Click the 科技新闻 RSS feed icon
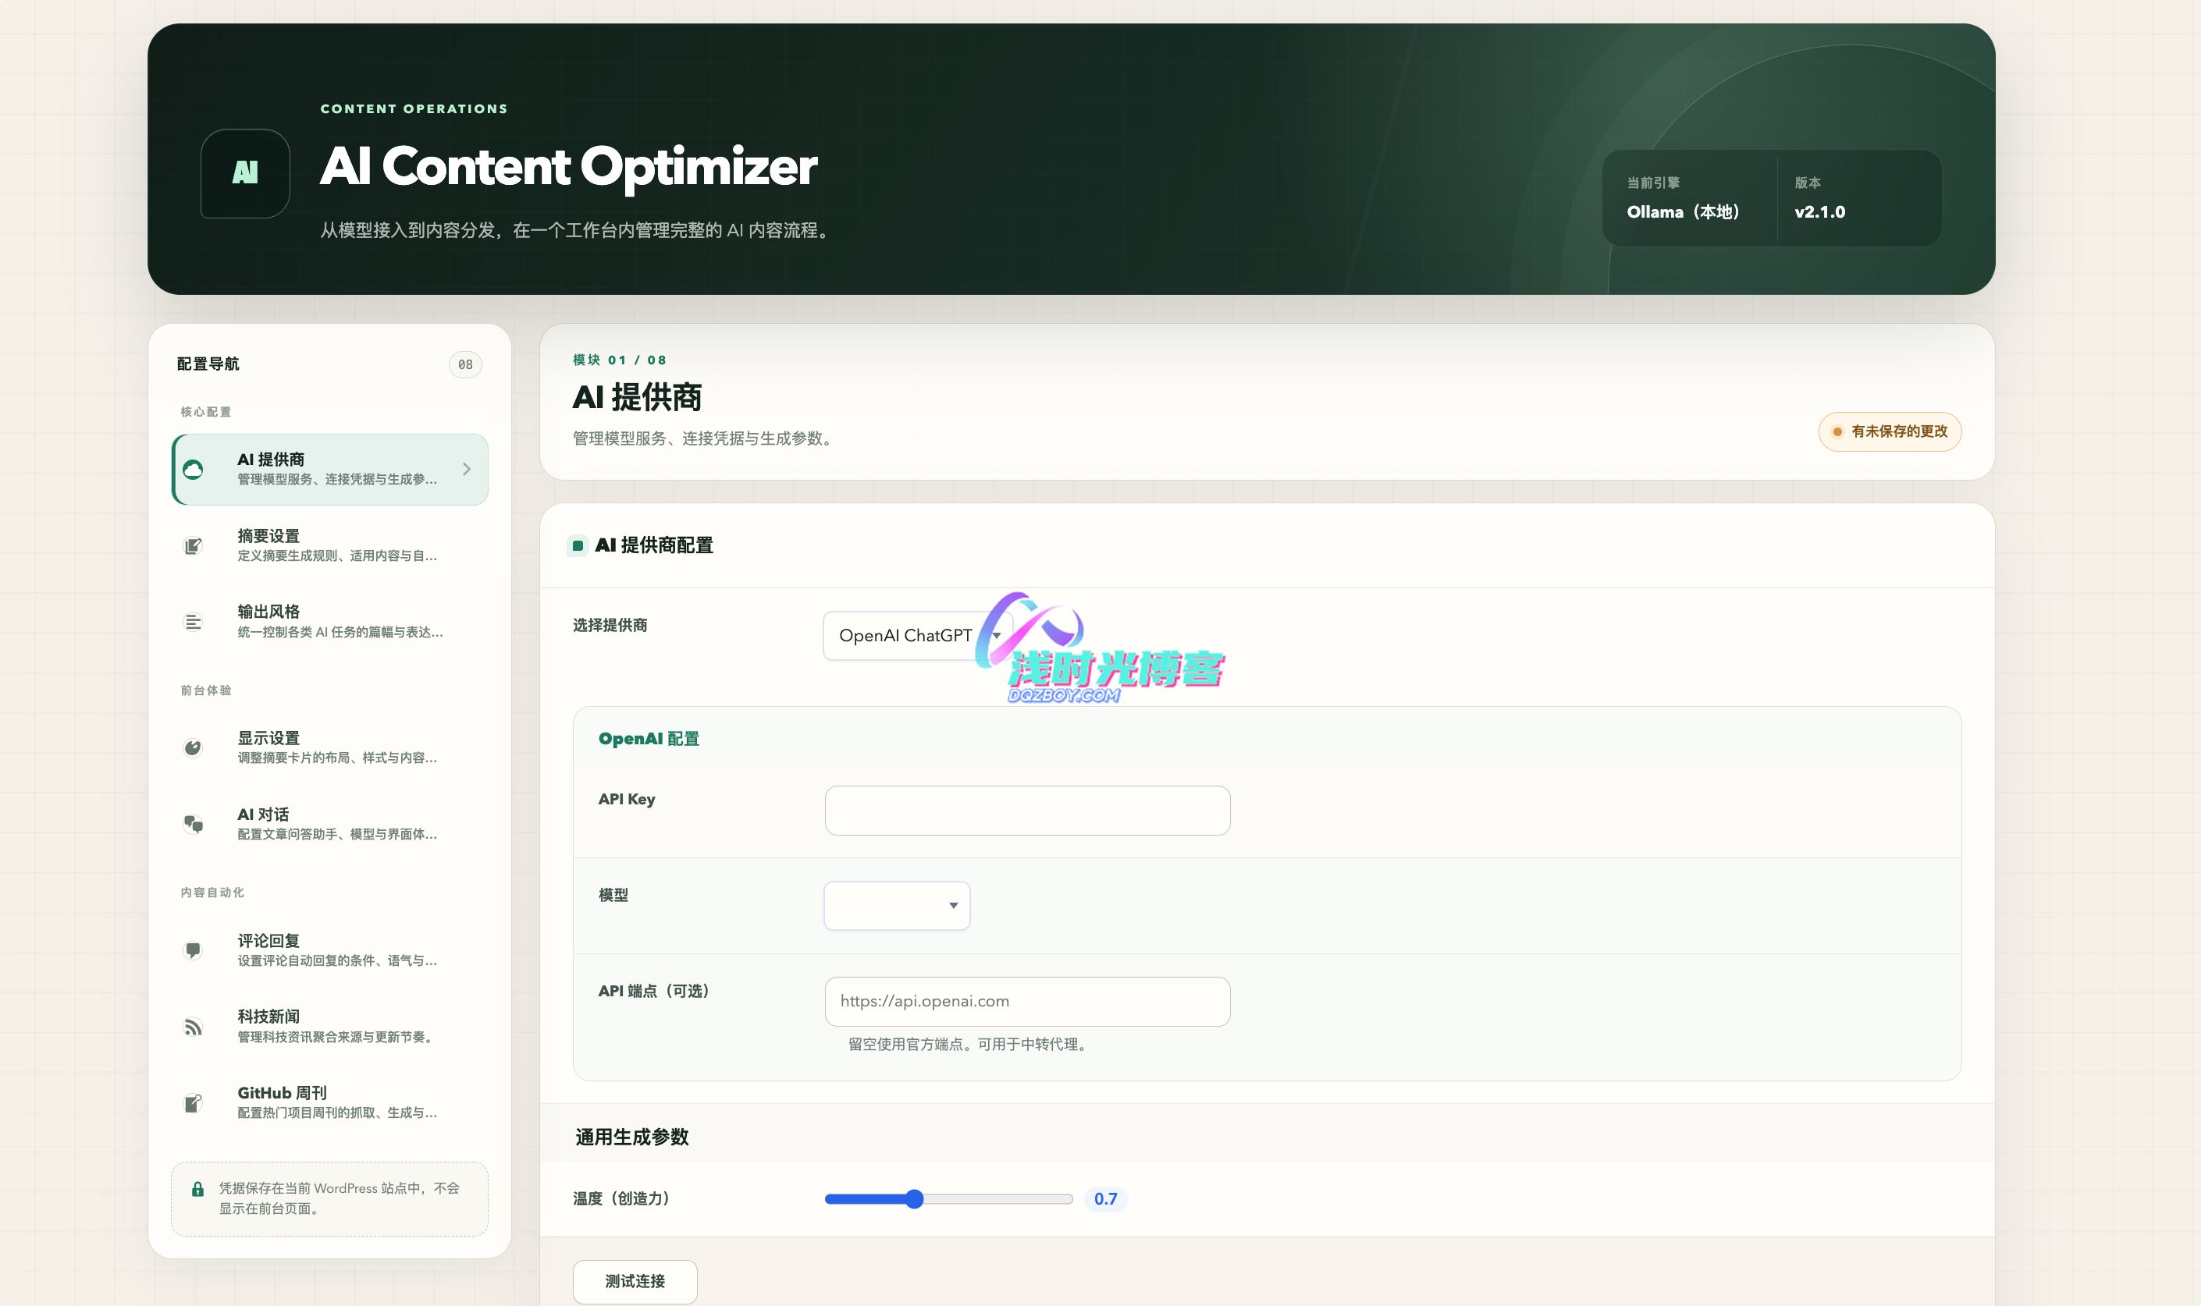Viewport: 2201px width, 1306px height. 193,1027
